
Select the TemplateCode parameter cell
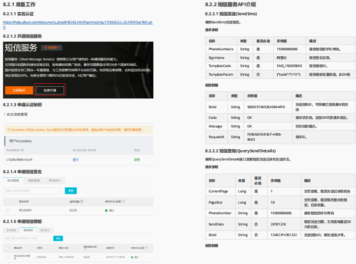click(221, 66)
